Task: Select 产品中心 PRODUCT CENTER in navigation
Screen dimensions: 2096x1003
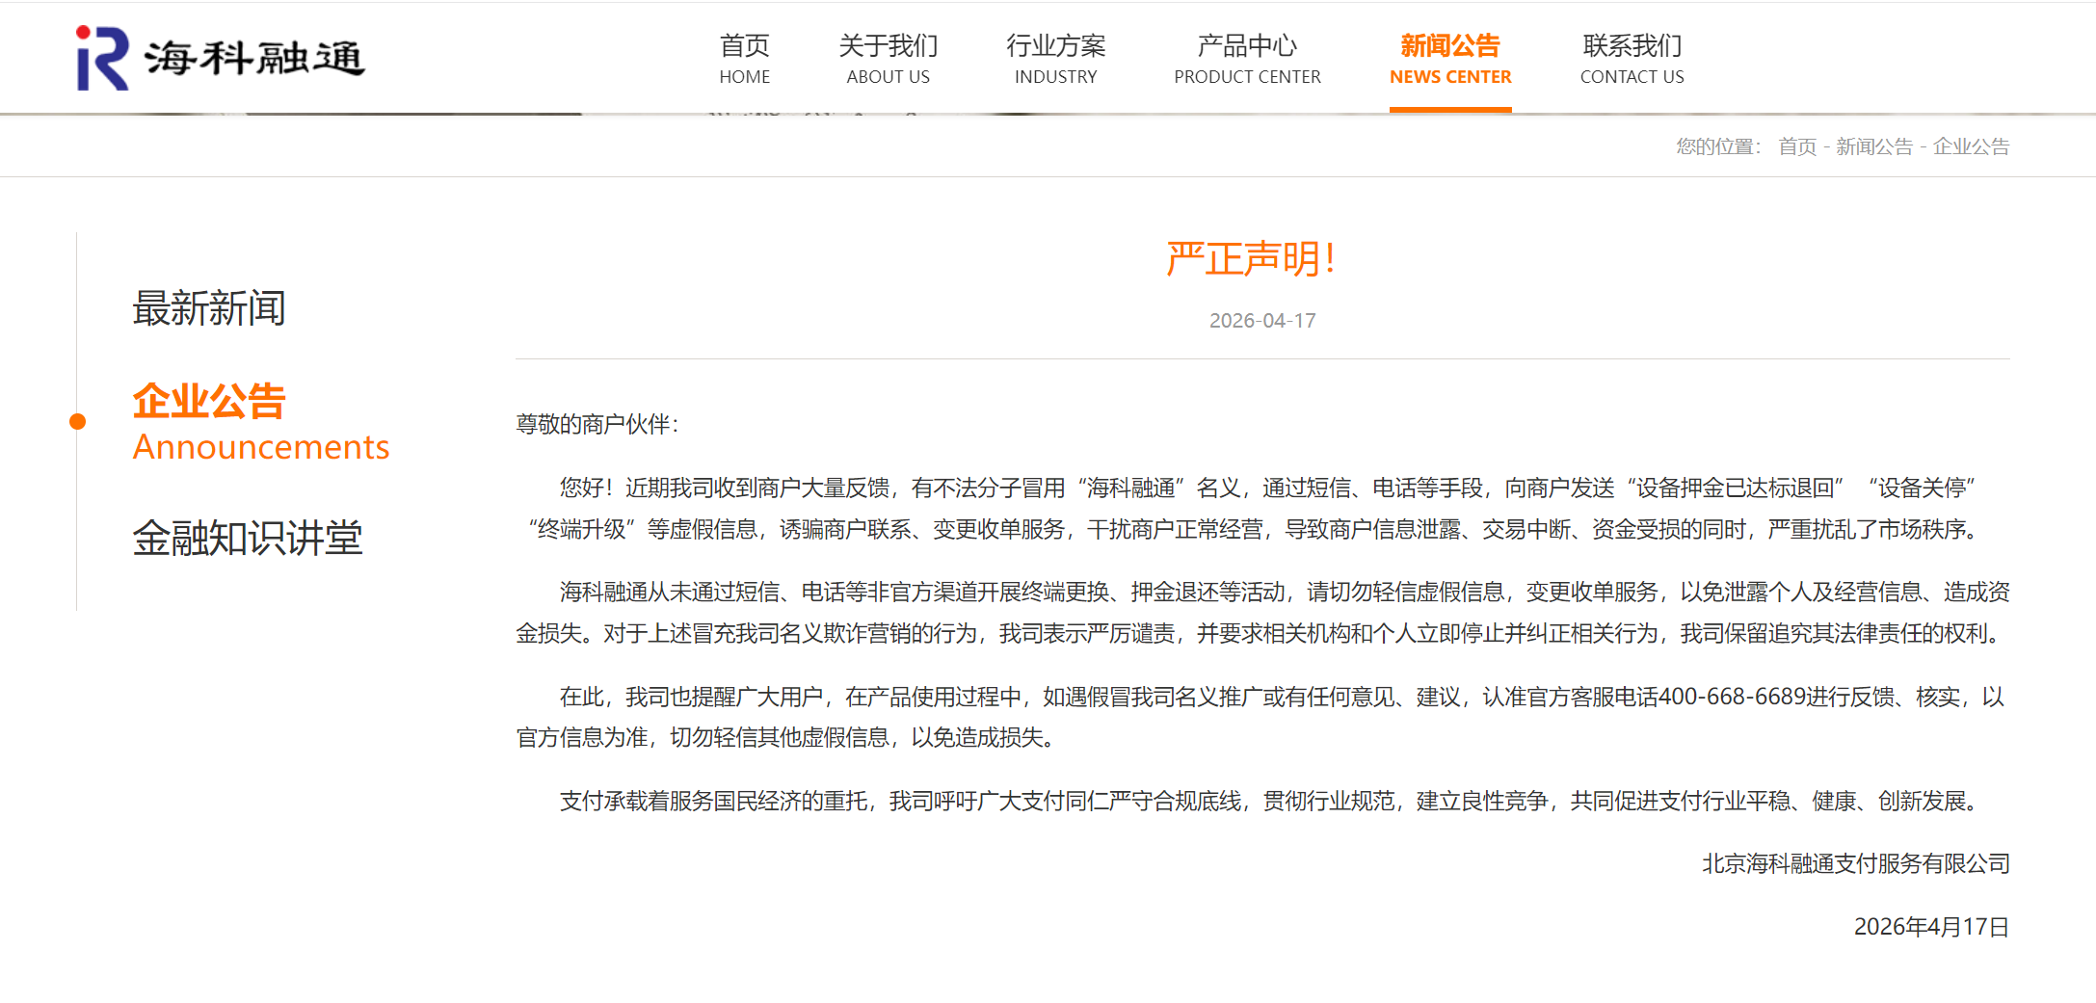Action: click(x=1247, y=59)
